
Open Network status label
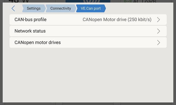tap(30, 31)
